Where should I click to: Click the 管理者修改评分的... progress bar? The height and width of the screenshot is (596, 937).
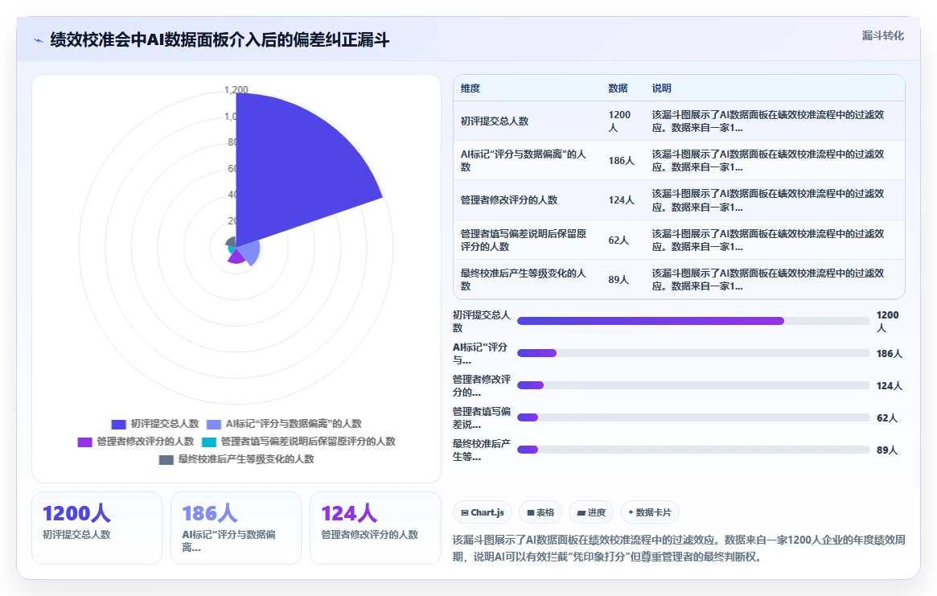tap(693, 385)
